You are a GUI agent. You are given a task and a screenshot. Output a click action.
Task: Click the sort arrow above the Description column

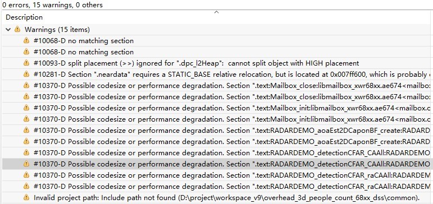click(217, 12)
